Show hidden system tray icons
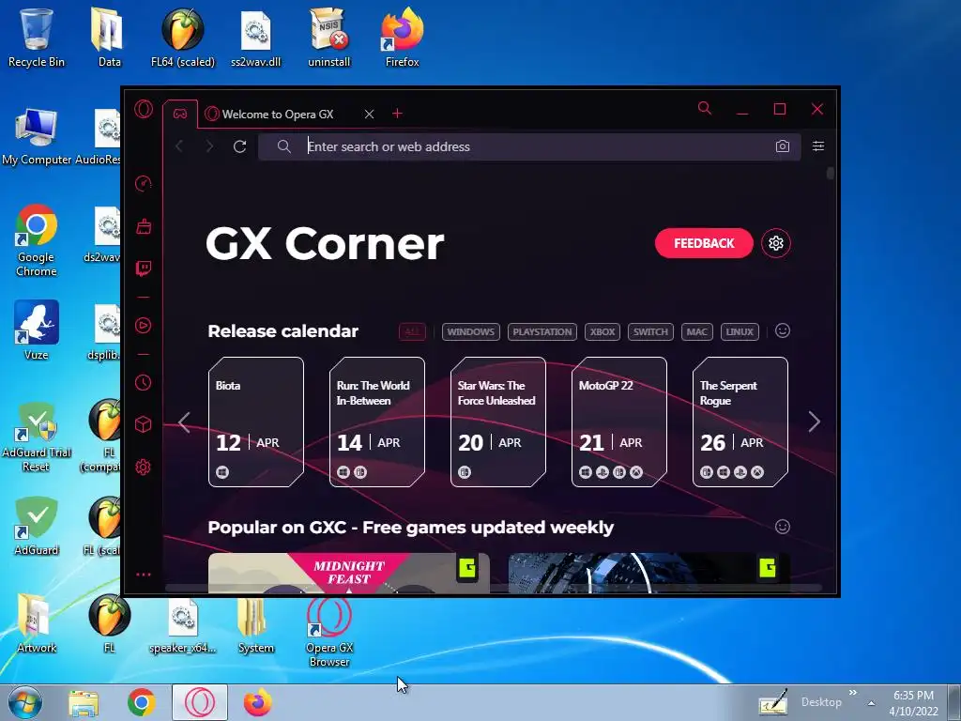Image resolution: width=961 pixels, height=721 pixels. (x=871, y=703)
